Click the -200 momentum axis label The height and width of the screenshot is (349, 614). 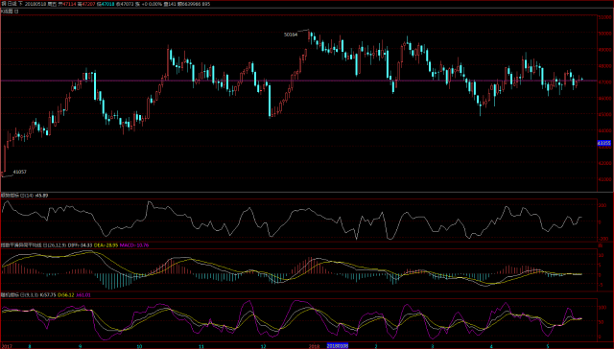pos(602,239)
